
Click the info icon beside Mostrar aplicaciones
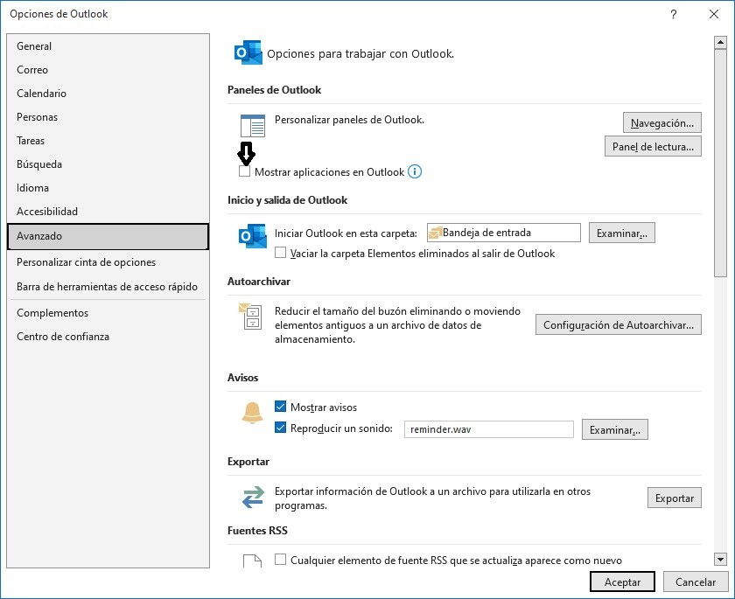coord(415,172)
